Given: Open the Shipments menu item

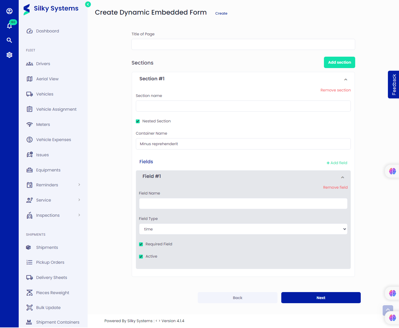Looking at the screenshot, I should 47,247.
